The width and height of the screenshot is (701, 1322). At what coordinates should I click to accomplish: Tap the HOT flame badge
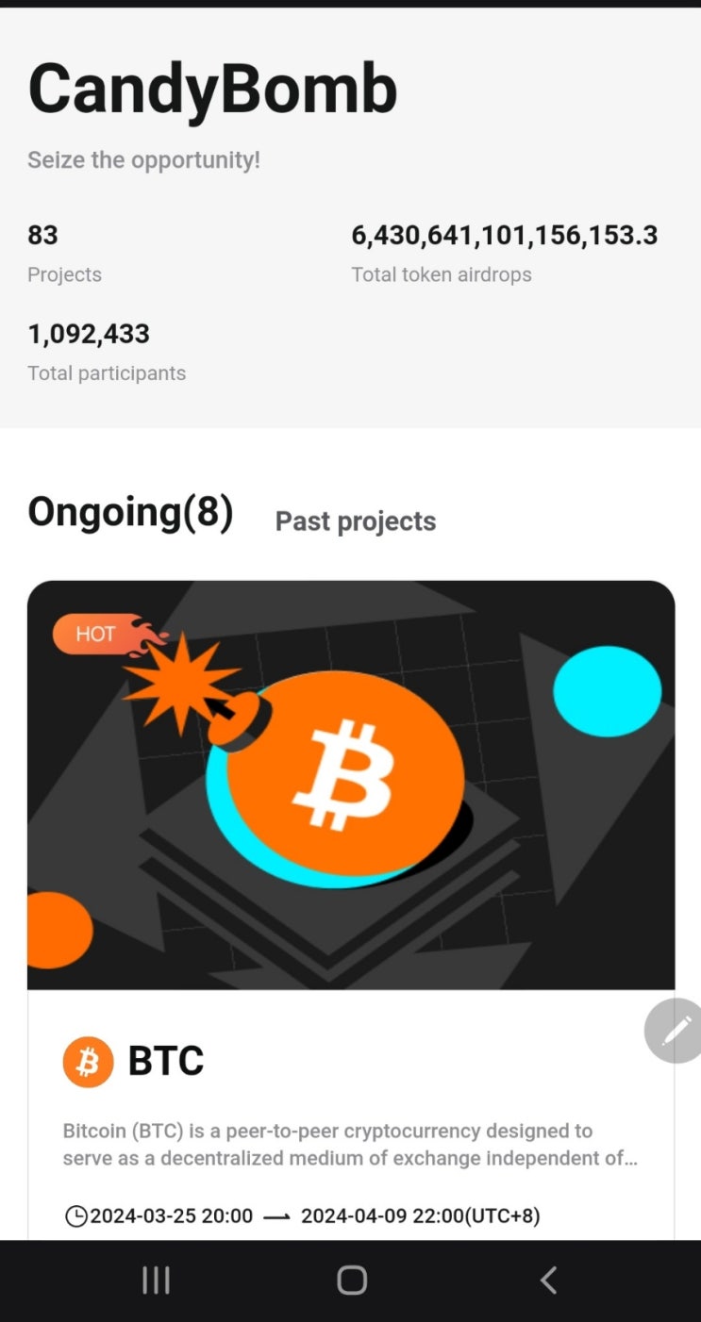[96, 634]
